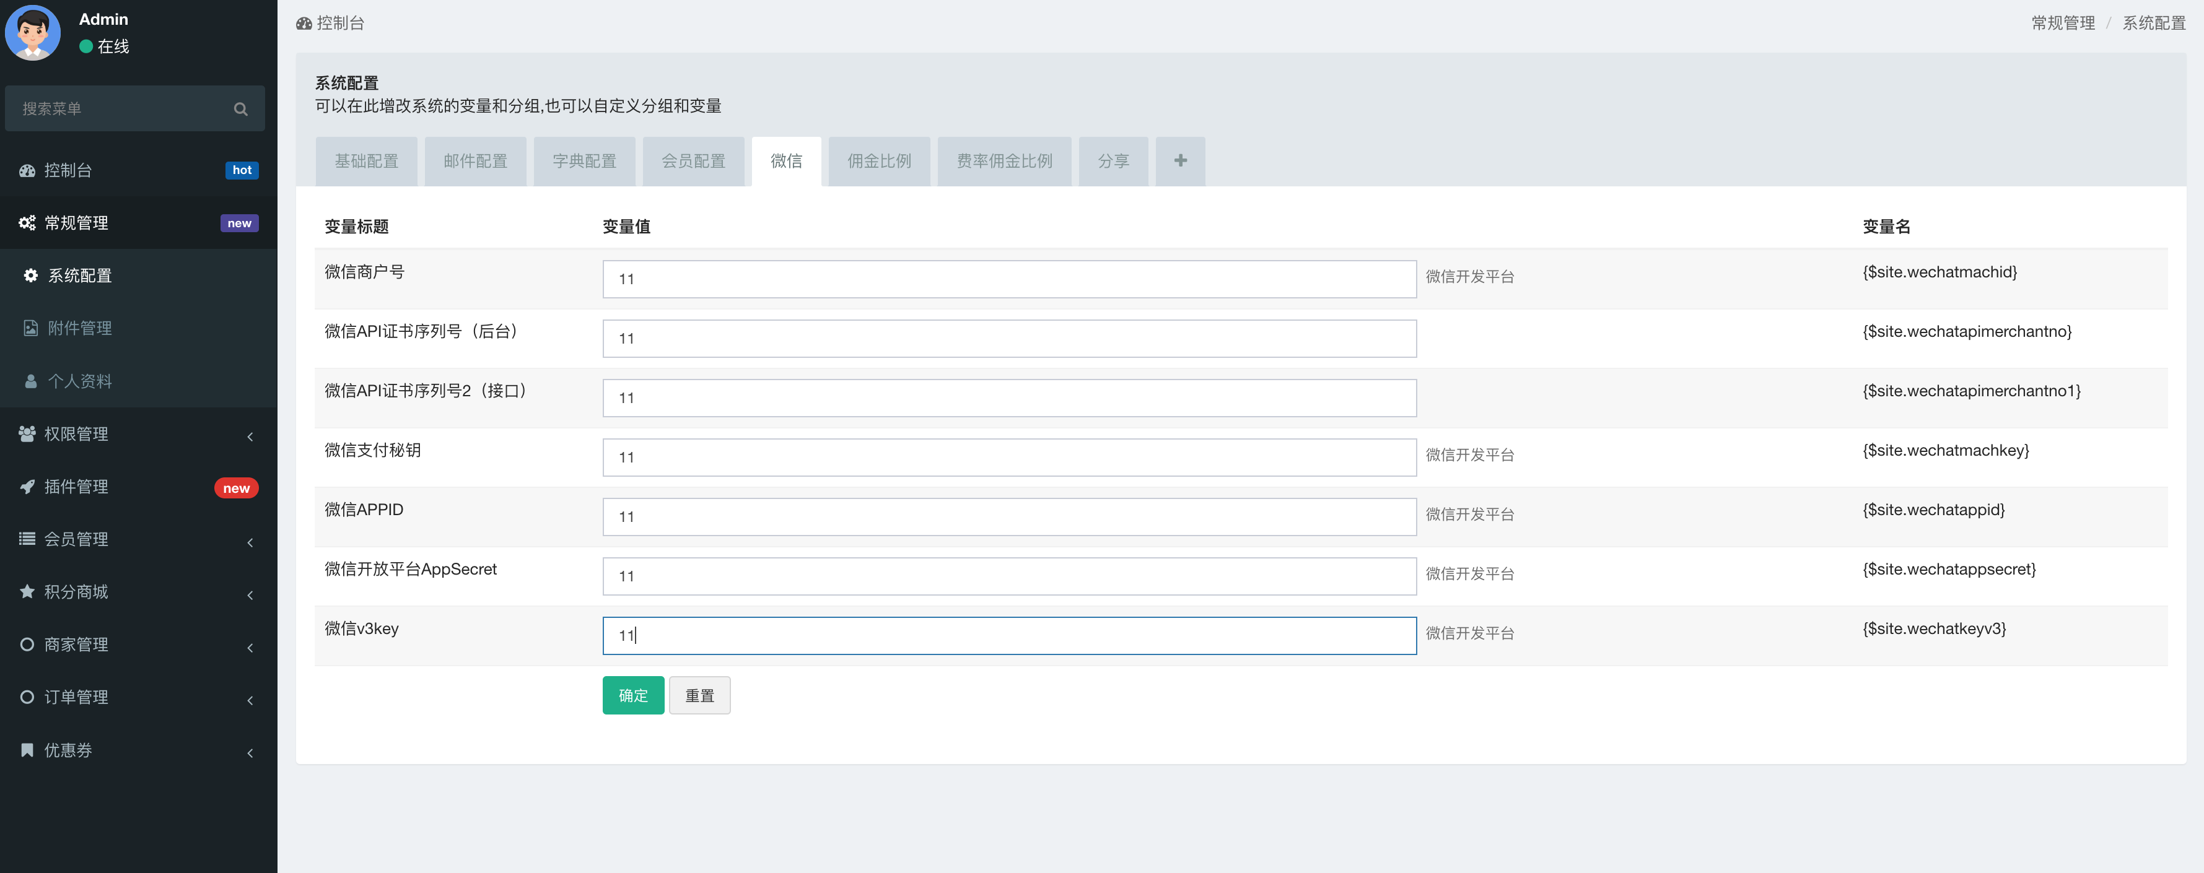
Task: Click the 微信商户号 value field
Action: [x=1010, y=279]
